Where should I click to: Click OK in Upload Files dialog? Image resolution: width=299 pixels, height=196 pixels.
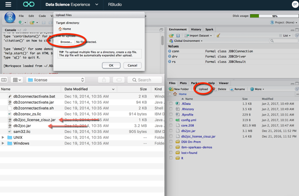111,65
